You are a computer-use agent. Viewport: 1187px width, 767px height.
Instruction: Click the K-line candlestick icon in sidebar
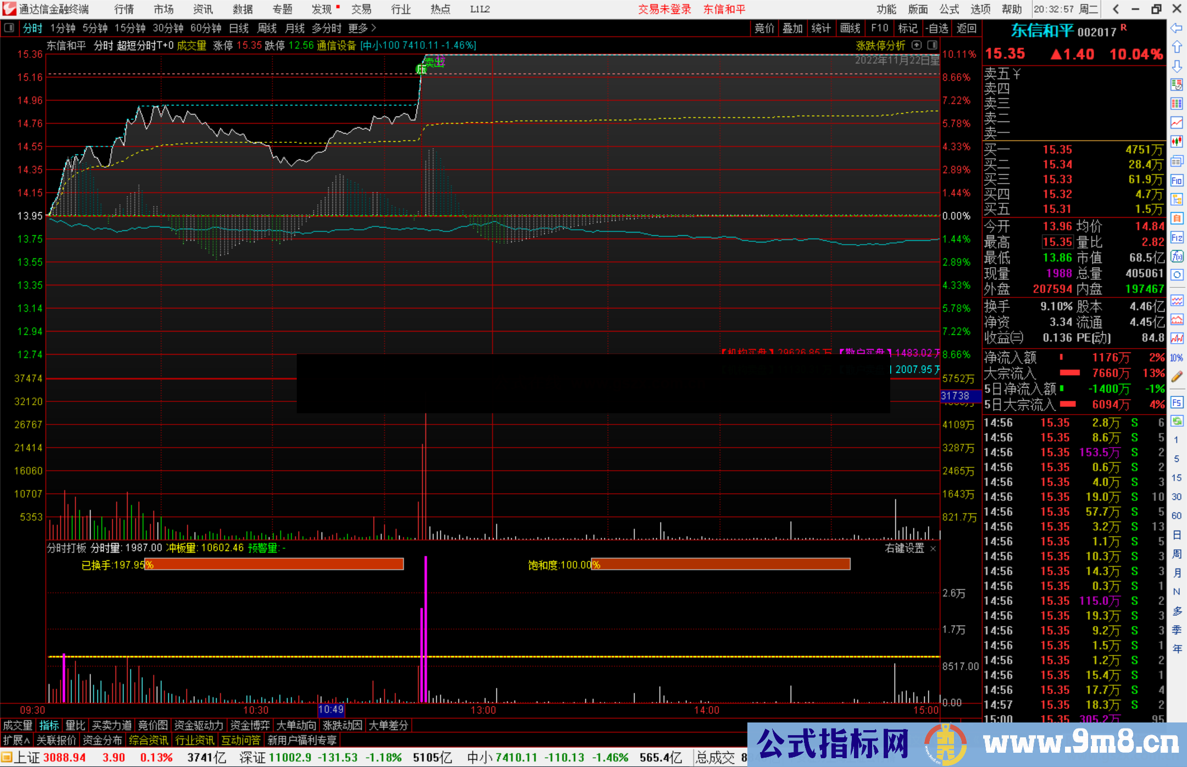point(1177,141)
